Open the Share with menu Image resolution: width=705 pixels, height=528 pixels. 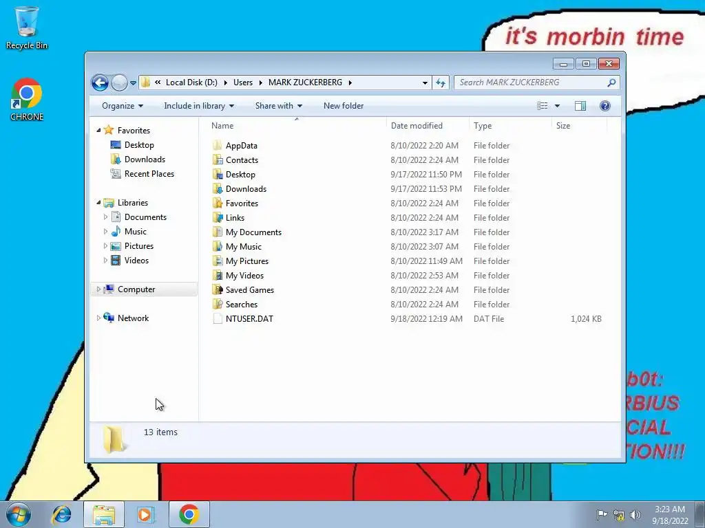[x=279, y=106]
